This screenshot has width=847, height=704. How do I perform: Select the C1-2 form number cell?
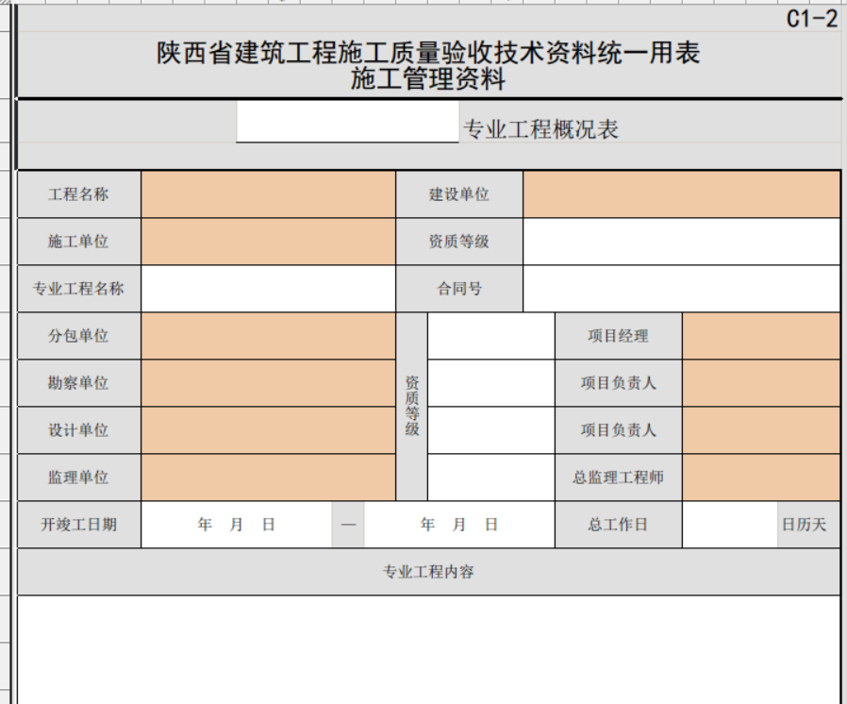coord(811,19)
